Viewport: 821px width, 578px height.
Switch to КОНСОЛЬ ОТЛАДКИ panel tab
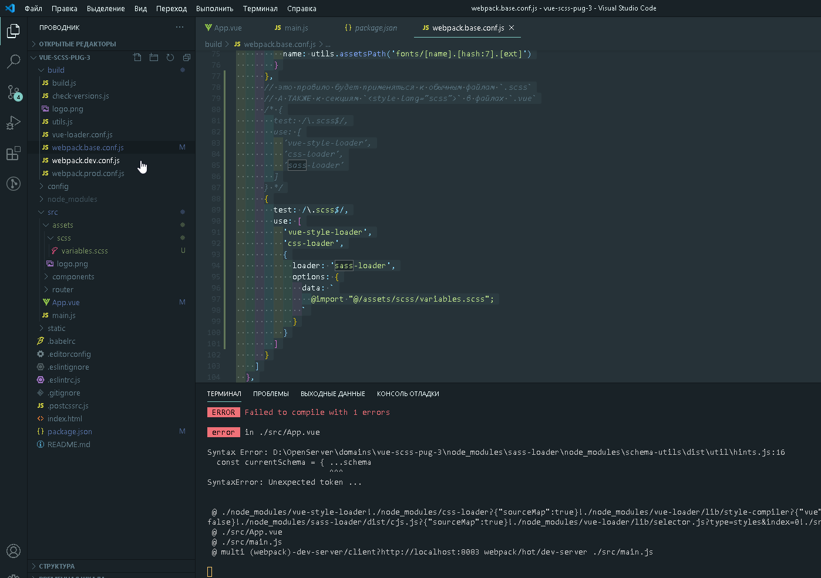click(408, 394)
